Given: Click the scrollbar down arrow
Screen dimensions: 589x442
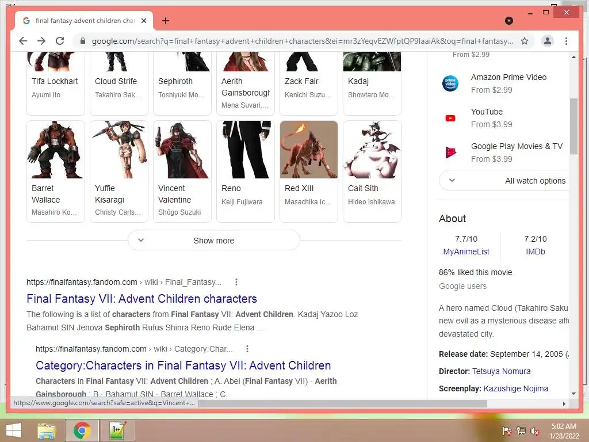Looking at the screenshot, I should coord(573,394).
